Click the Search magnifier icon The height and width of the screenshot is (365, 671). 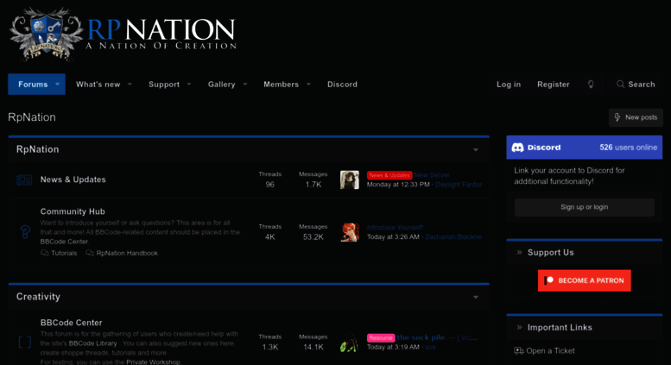click(x=620, y=85)
